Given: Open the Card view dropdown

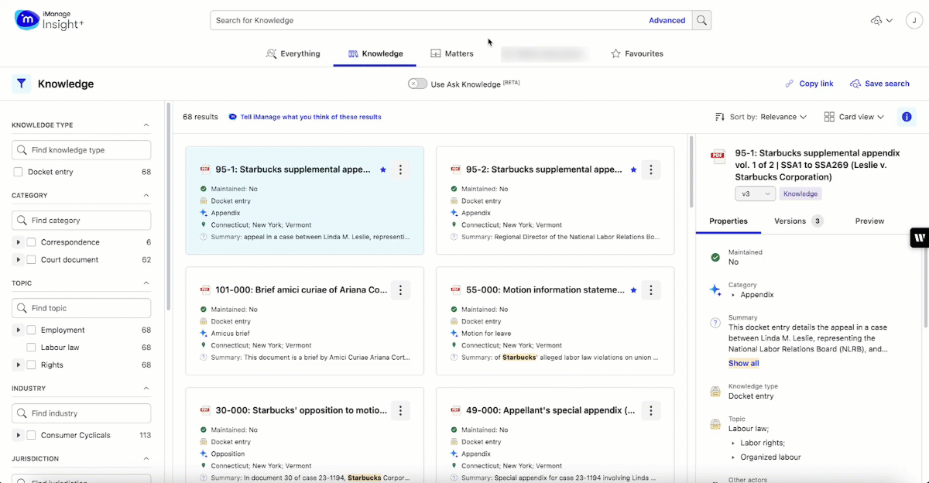Looking at the screenshot, I should tap(854, 117).
